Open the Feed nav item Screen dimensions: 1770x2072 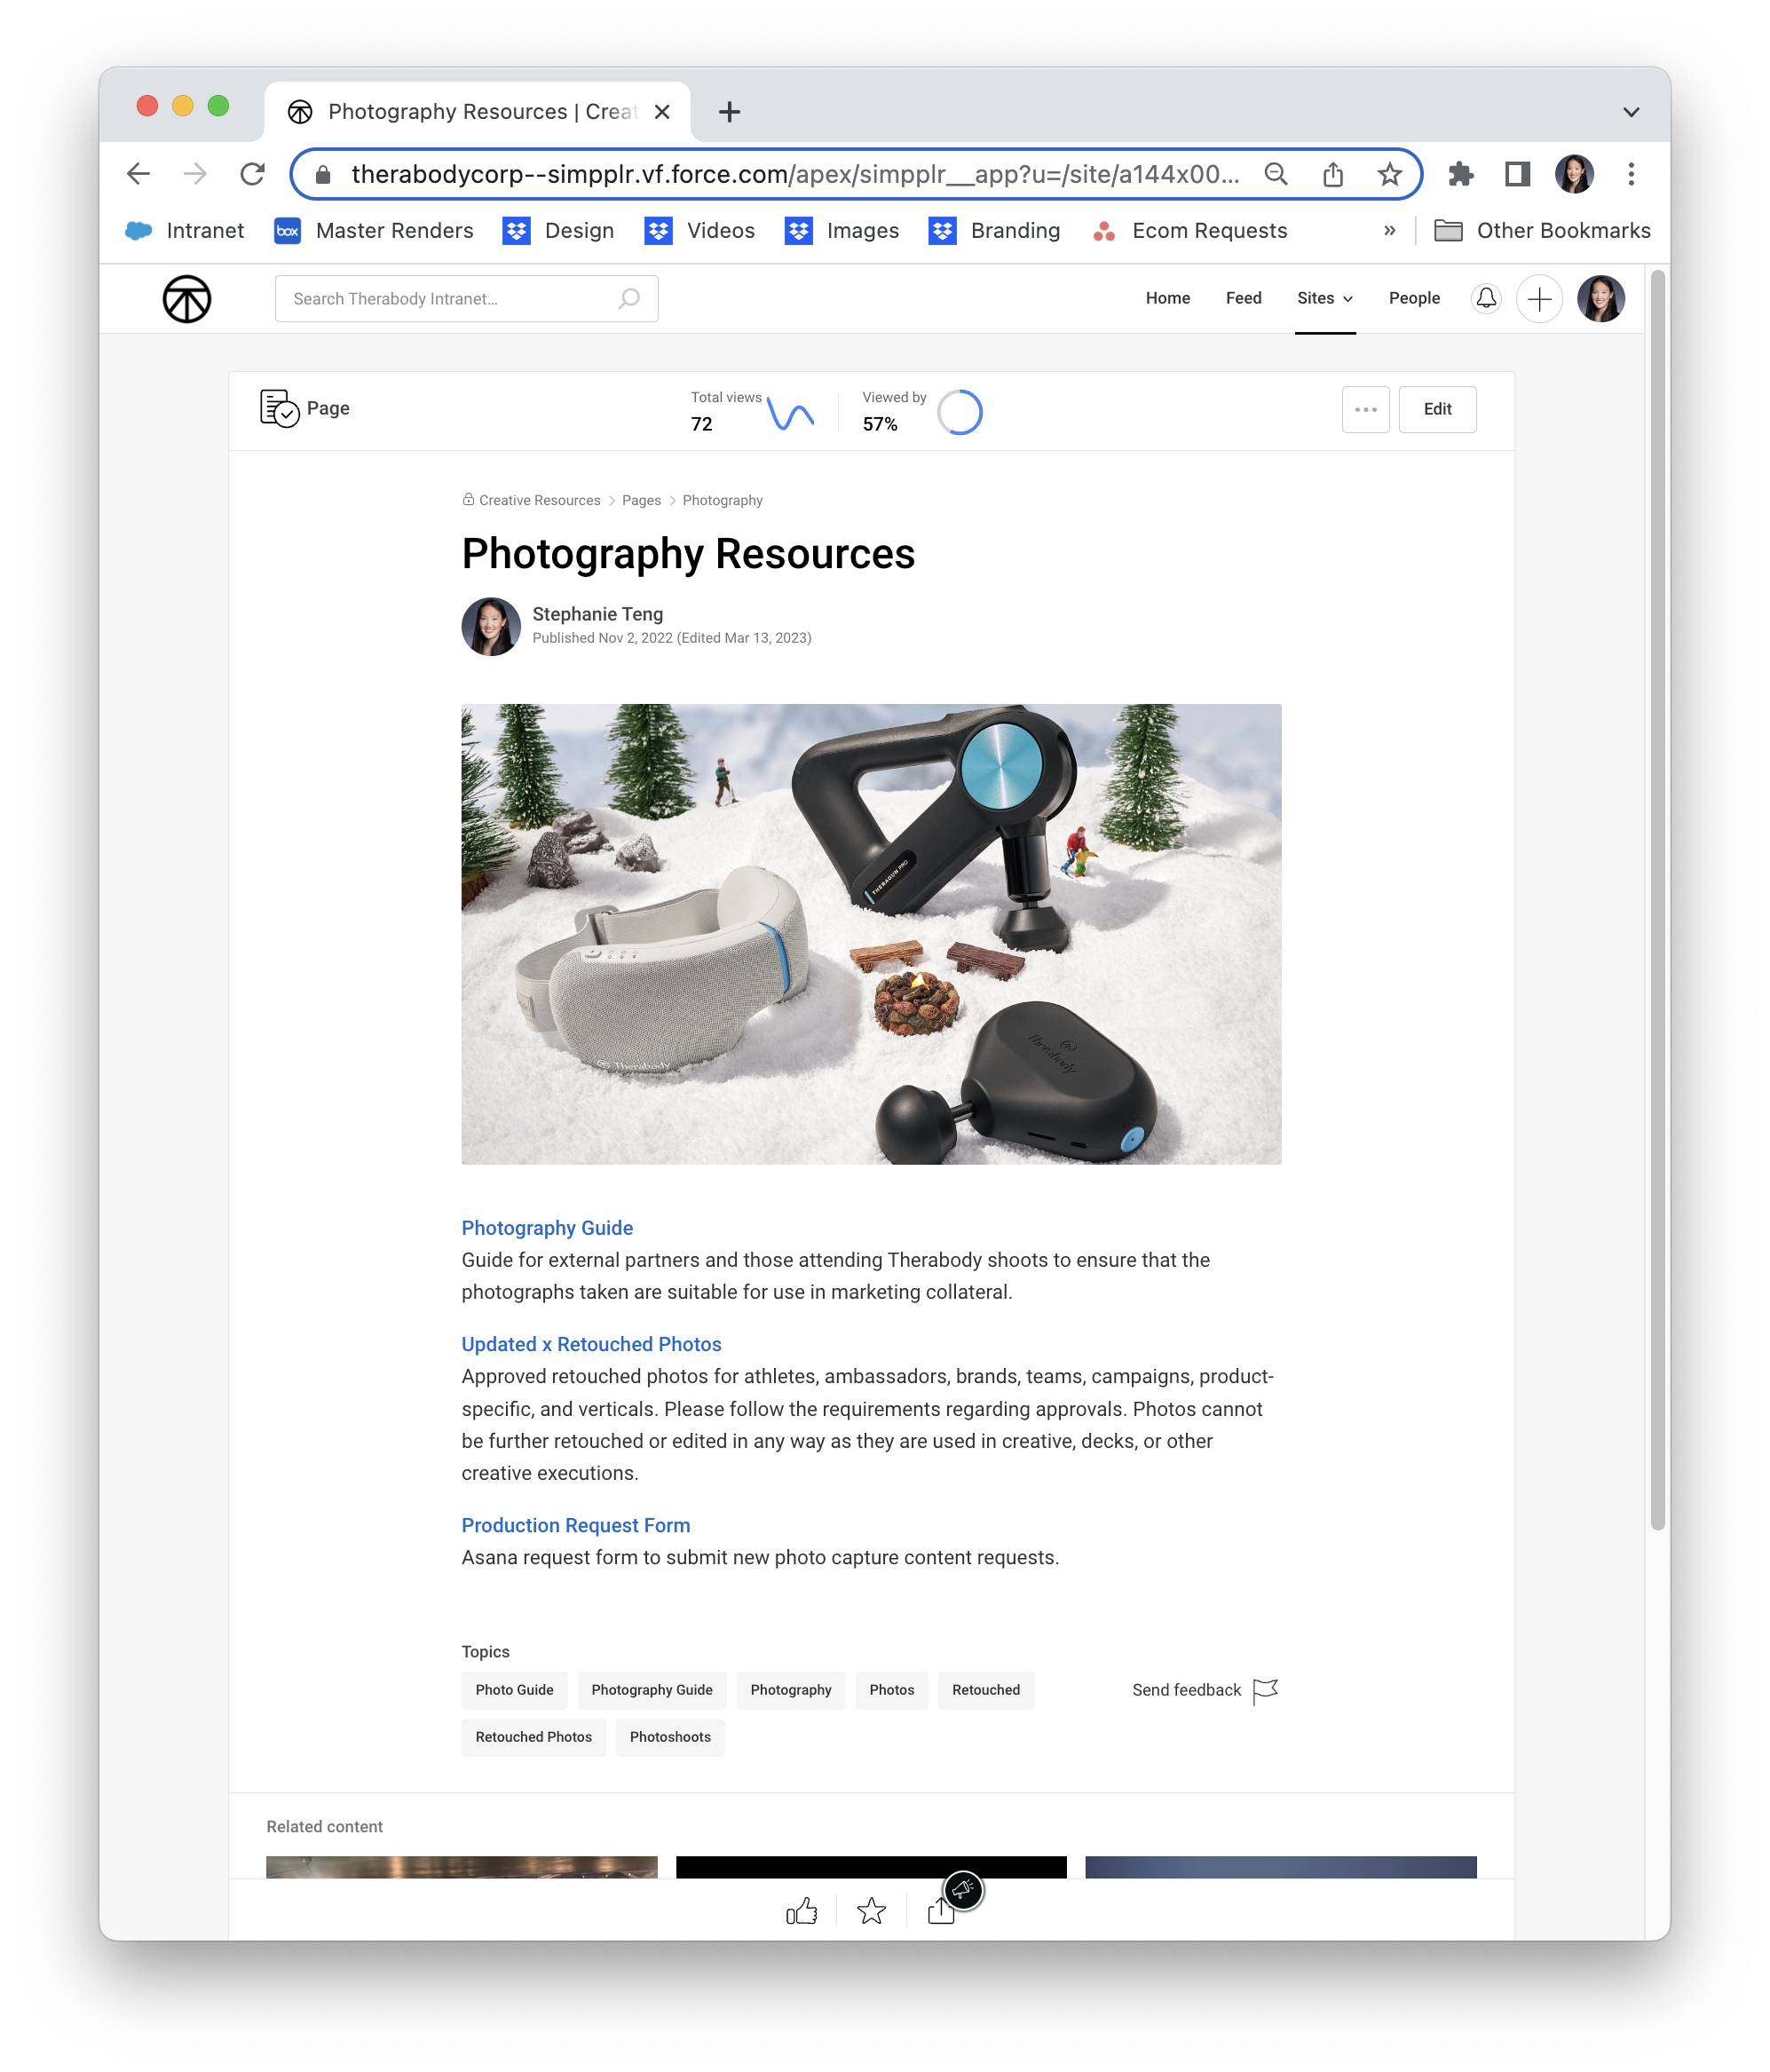point(1243,298)
